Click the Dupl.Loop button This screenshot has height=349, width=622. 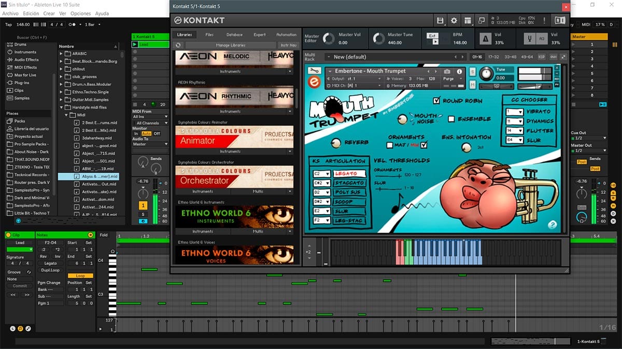(x=50, y=270)
